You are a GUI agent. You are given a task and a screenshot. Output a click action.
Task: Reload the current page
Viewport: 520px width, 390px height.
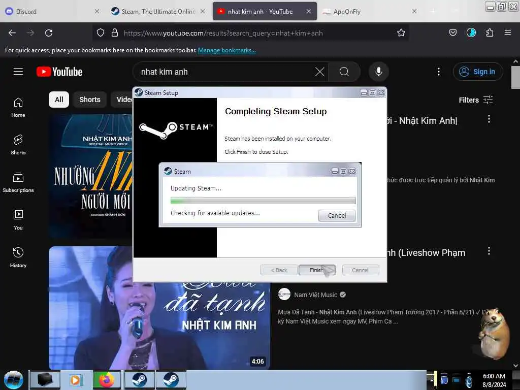49,33
